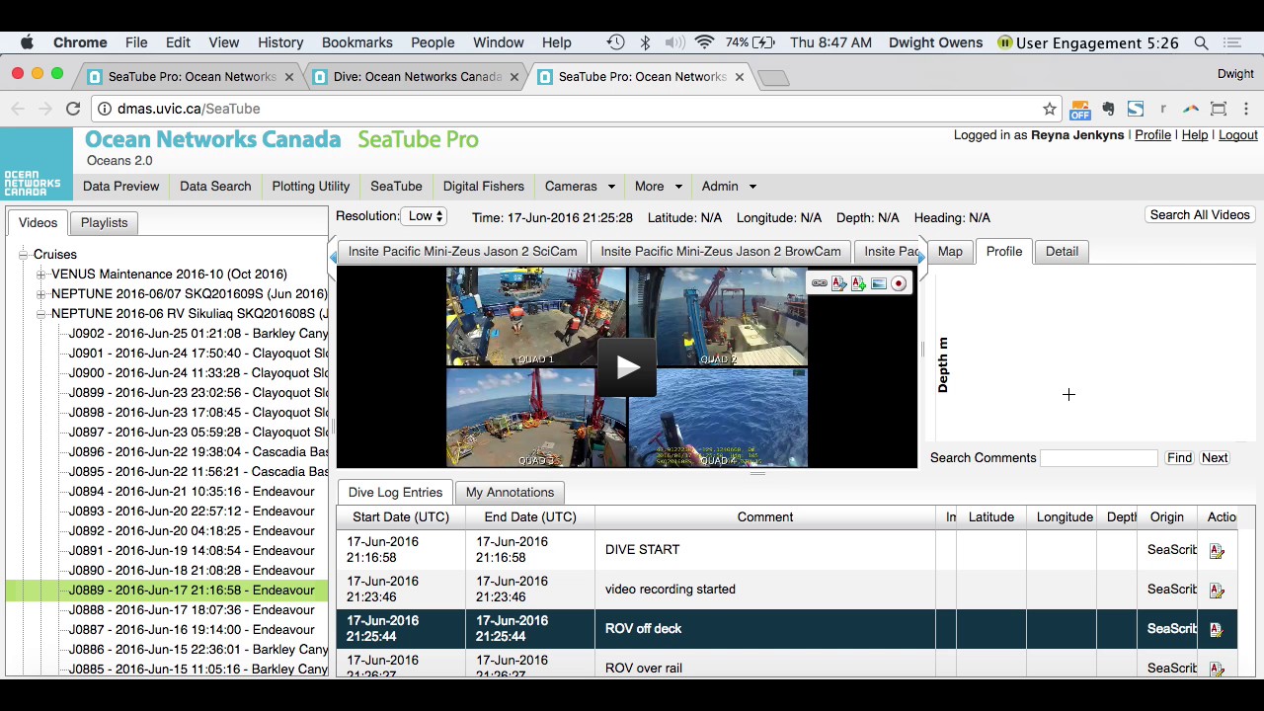Click the Bluetooth icon in menu bar
1264x711 pixels.
[645, 42]
